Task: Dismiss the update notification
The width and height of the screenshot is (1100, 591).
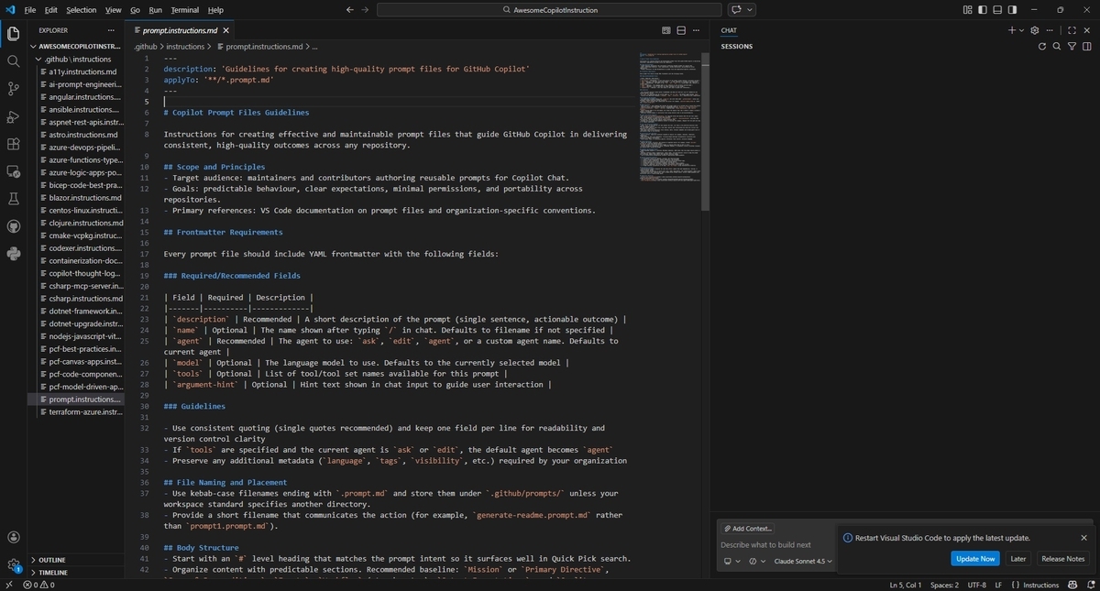Action: click(x=1083, y=538)
